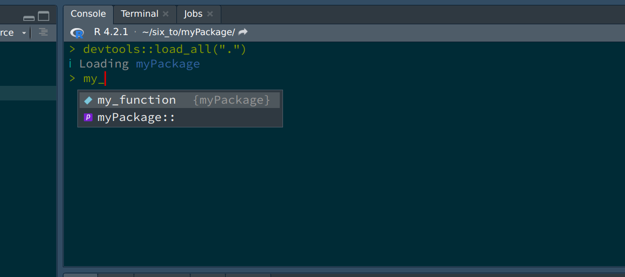Maximize the source pane
This screenshot has height=277, width=625.
click(x=43, y=16)
